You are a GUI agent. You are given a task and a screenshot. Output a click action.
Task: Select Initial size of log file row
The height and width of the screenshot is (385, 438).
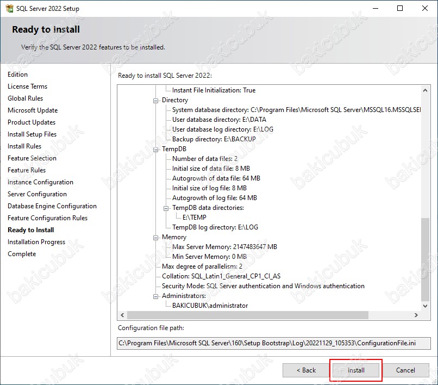click(210, 188)
